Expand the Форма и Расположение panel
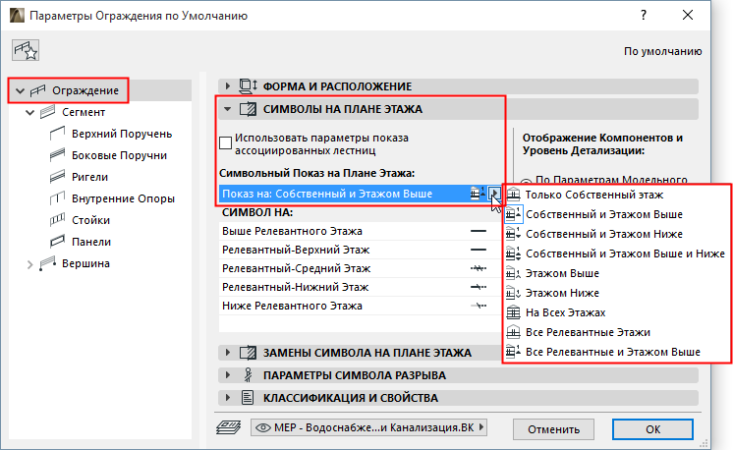 click(227, 86)
